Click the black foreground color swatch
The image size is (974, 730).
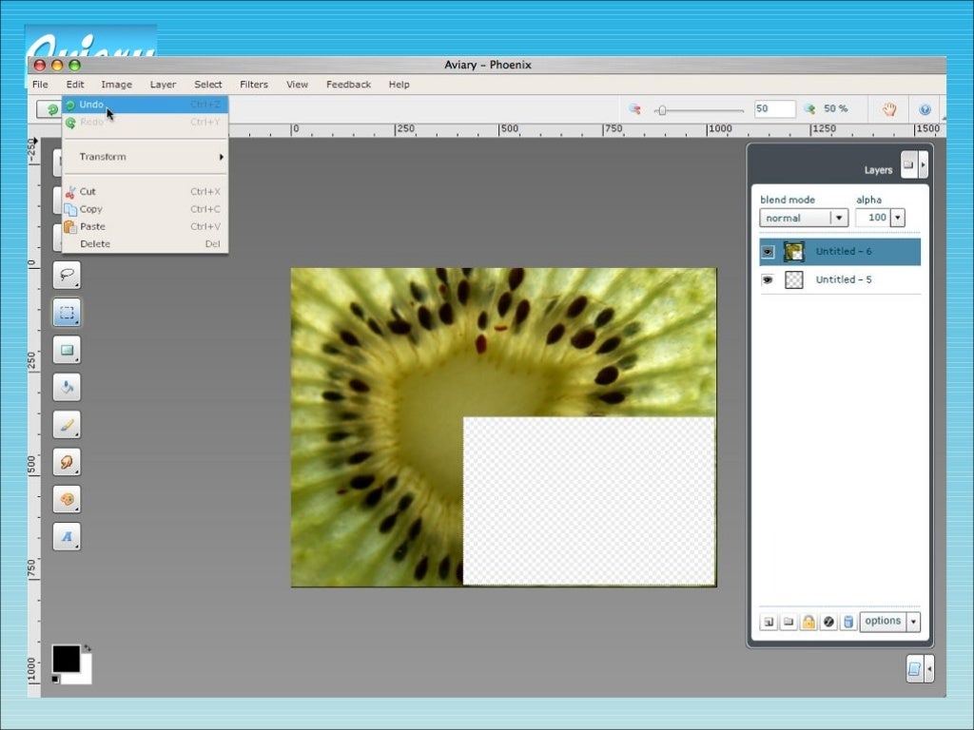pos(66,659)
